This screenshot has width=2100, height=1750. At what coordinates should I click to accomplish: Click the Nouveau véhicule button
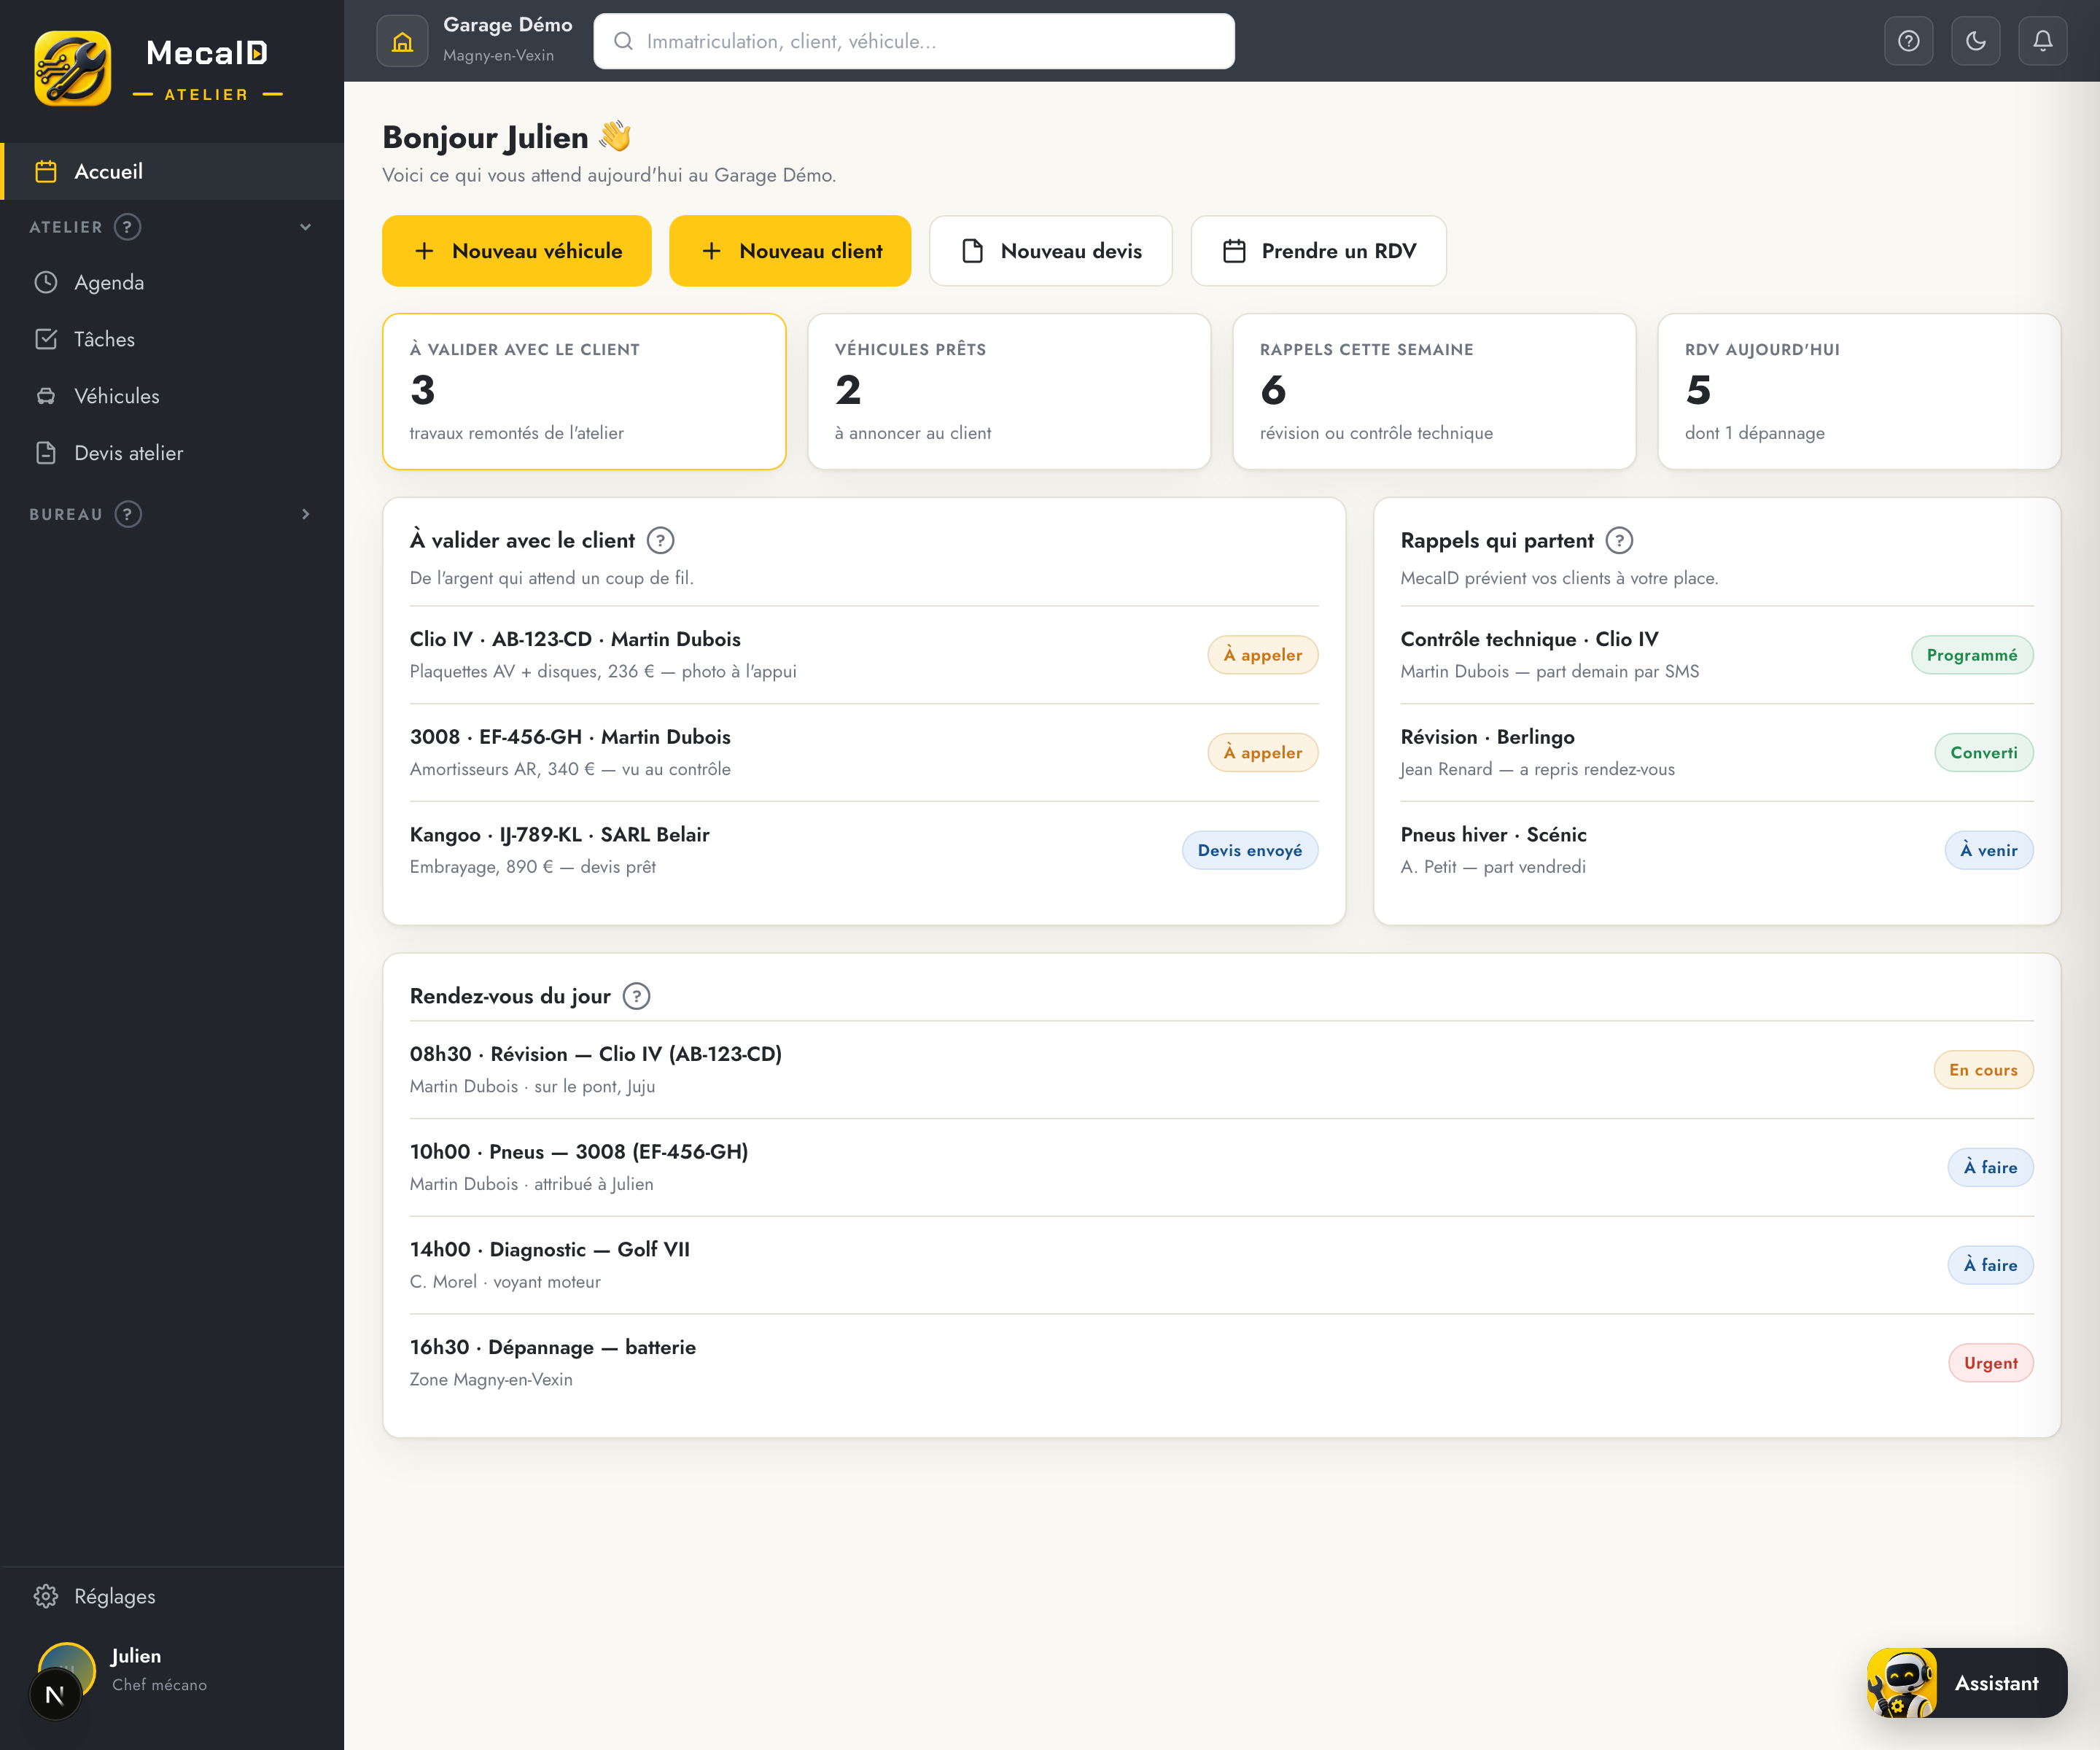point(517,251)
